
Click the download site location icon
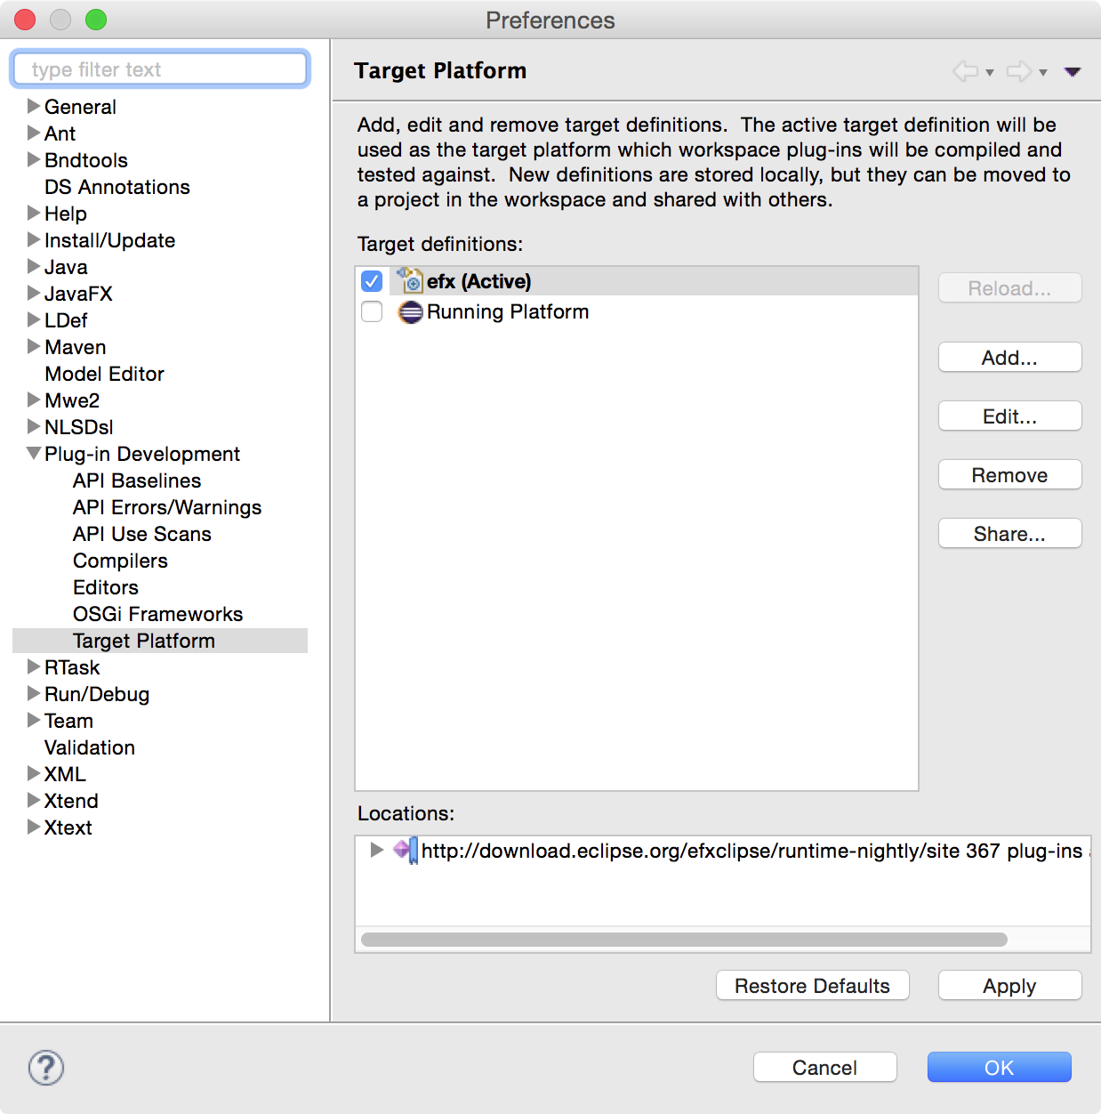(406, 851)
